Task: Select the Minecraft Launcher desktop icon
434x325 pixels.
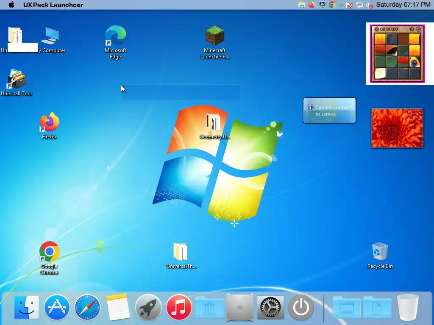Action: coord(215,43)
